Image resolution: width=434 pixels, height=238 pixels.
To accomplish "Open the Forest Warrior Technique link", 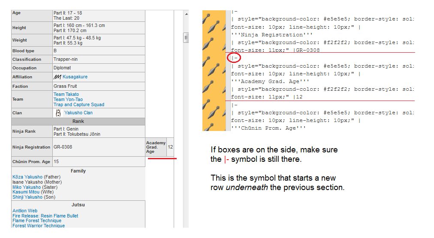I will 39,226.
